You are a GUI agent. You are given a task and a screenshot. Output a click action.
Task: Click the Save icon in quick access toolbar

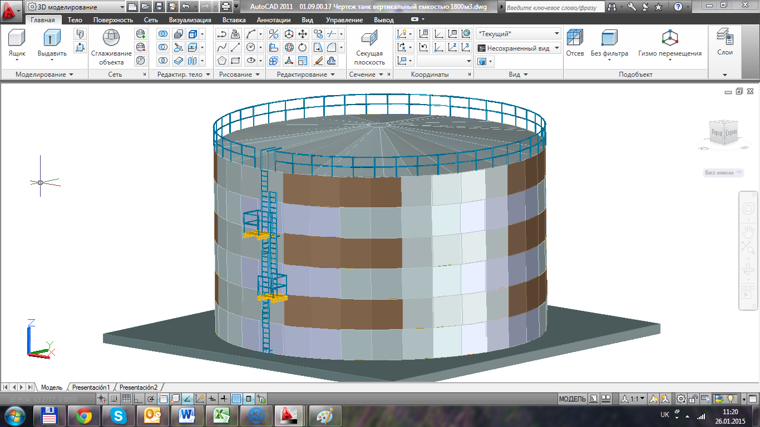[x=159, y=7]
